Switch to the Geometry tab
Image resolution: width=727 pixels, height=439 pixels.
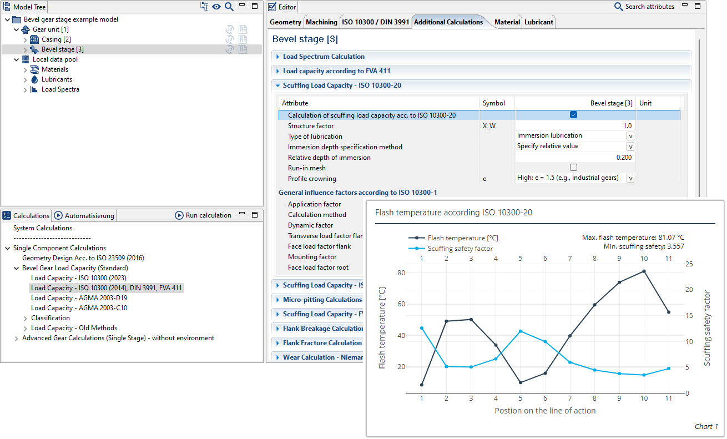[x=285, y=22]
